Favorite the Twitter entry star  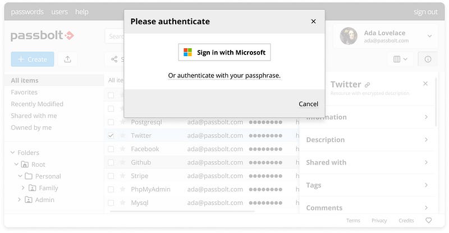point(122,135)
